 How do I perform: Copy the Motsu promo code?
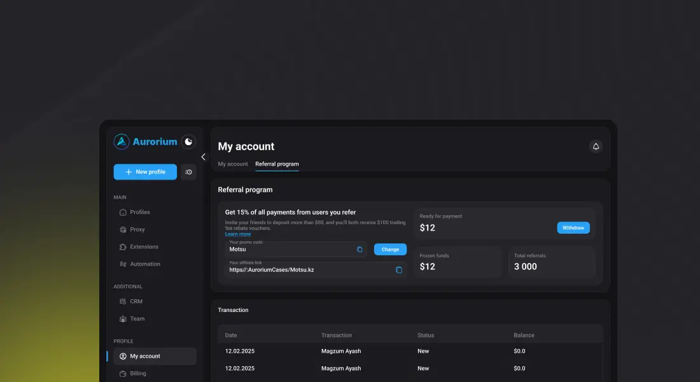tap(360, 250)
